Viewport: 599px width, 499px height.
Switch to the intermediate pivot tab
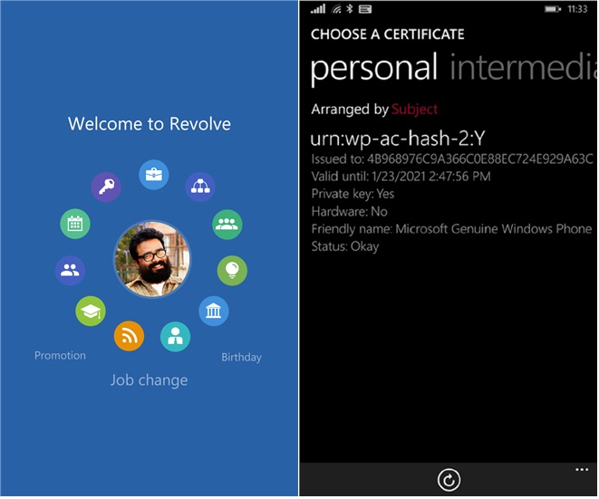pos(524,66)
